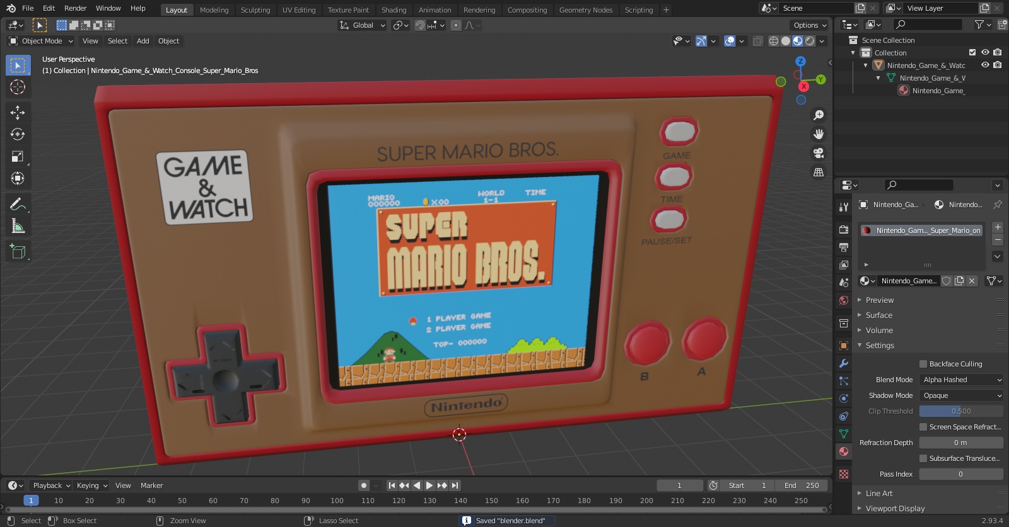This screenshot has height=527, width=1009.
Task: Click the zoom view magnifier gizmo
Action: coord(819,115)
